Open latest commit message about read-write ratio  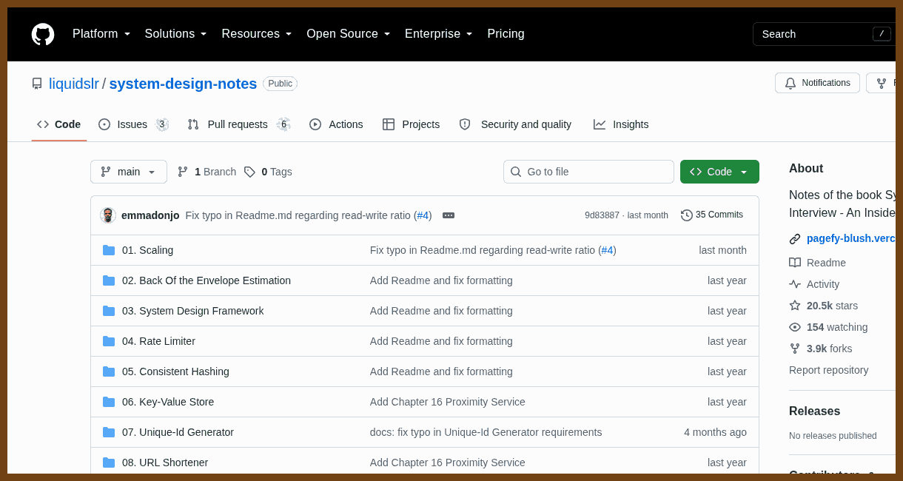pyautogui.click(x=299, y=215)
